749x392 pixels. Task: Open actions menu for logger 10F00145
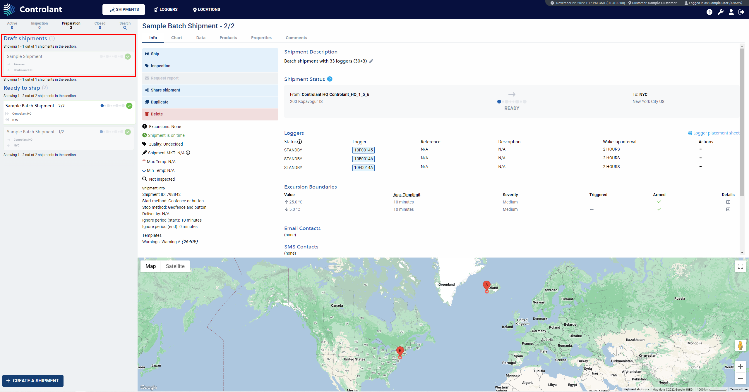click(700, 149)
